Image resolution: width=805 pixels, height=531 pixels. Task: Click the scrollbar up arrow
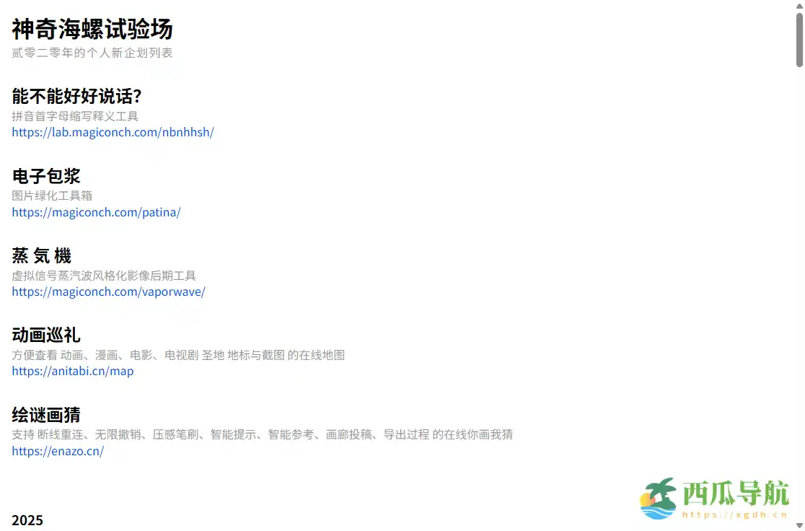point(799,6)
